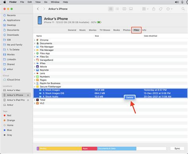Click the iPhone device icon in the header
Viewport: 188px width, 154px height.
(x=40, y=20)
